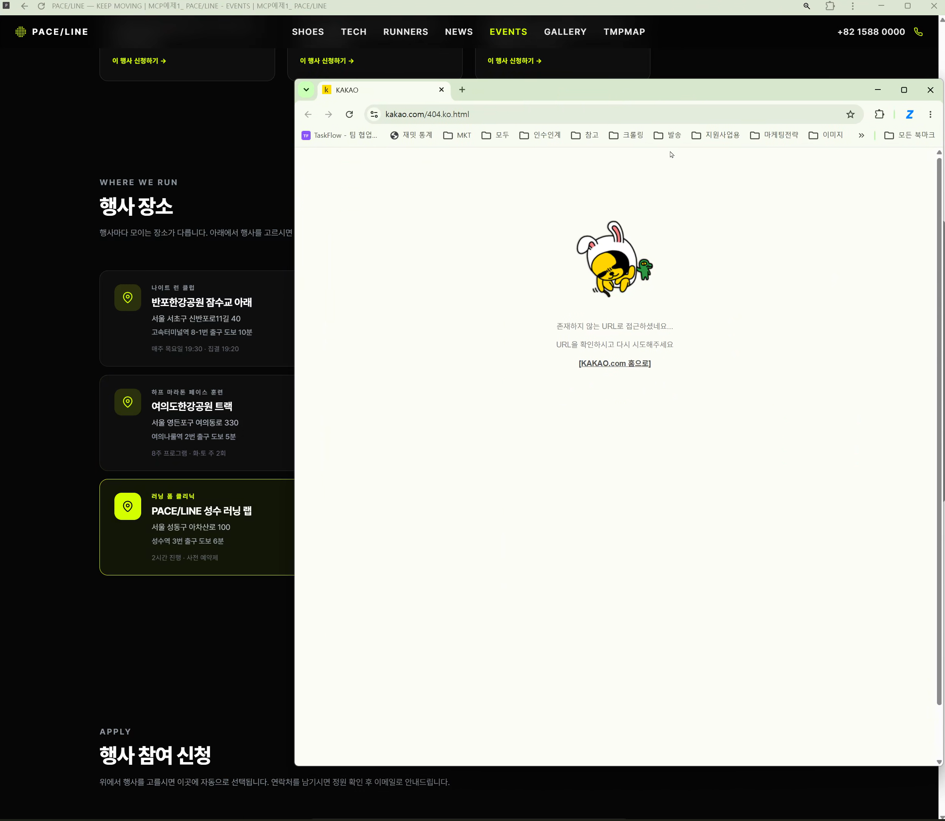This screenshot has height=821, width=945.
Task: Open the 마케팅전략 bookmark folder
Action: [774, 135]
